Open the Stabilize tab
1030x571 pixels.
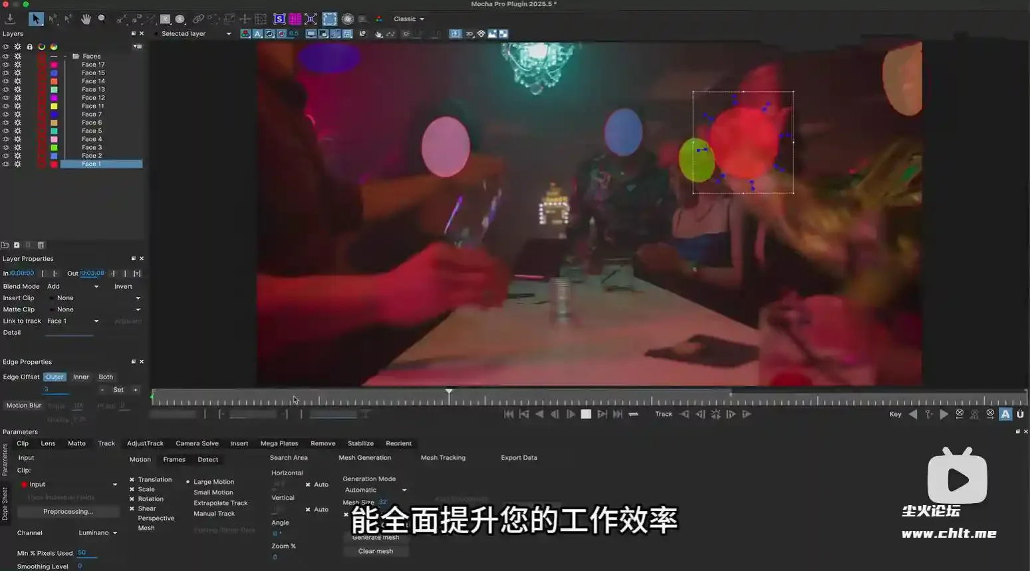(x=360, y=443)
